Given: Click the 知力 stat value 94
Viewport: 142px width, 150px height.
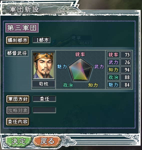Looking at the screenshot, I should [126, 70].
